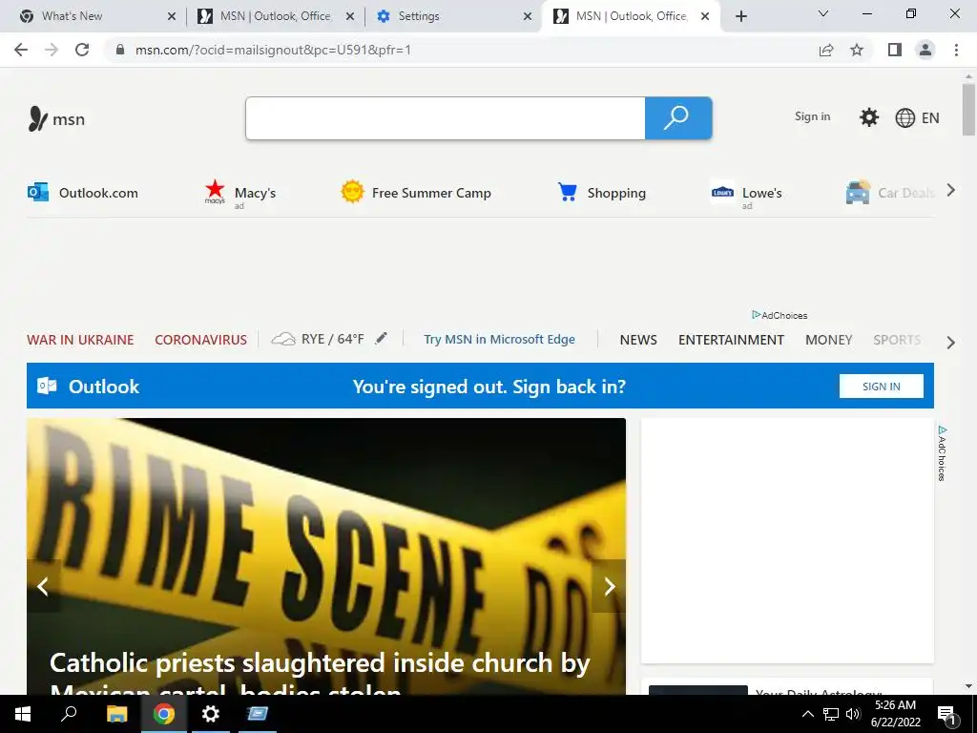The width and height of the screenshot is (977, 733).
Task: Open the Action Center notification icon
Action: (947, 714)
